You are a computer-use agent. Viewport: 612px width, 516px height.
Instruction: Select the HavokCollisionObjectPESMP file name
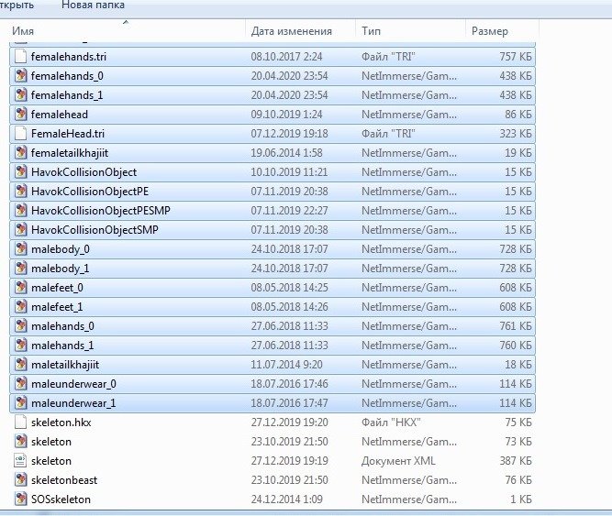tap(90, 211)
